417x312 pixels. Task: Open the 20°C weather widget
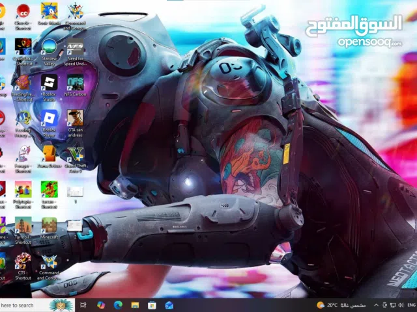tap(341, 305)
